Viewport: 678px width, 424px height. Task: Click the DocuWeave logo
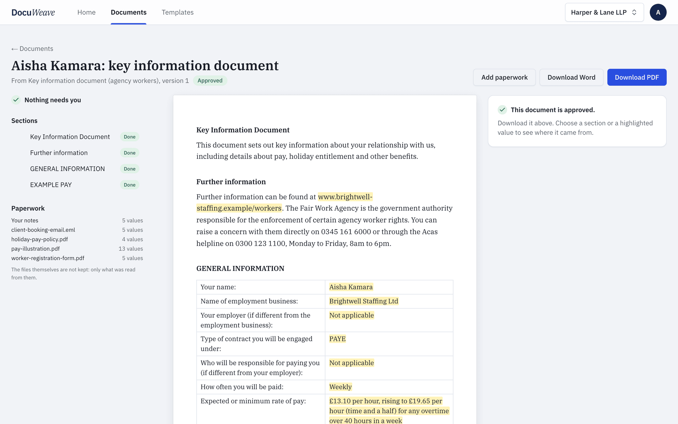(33, 12)
